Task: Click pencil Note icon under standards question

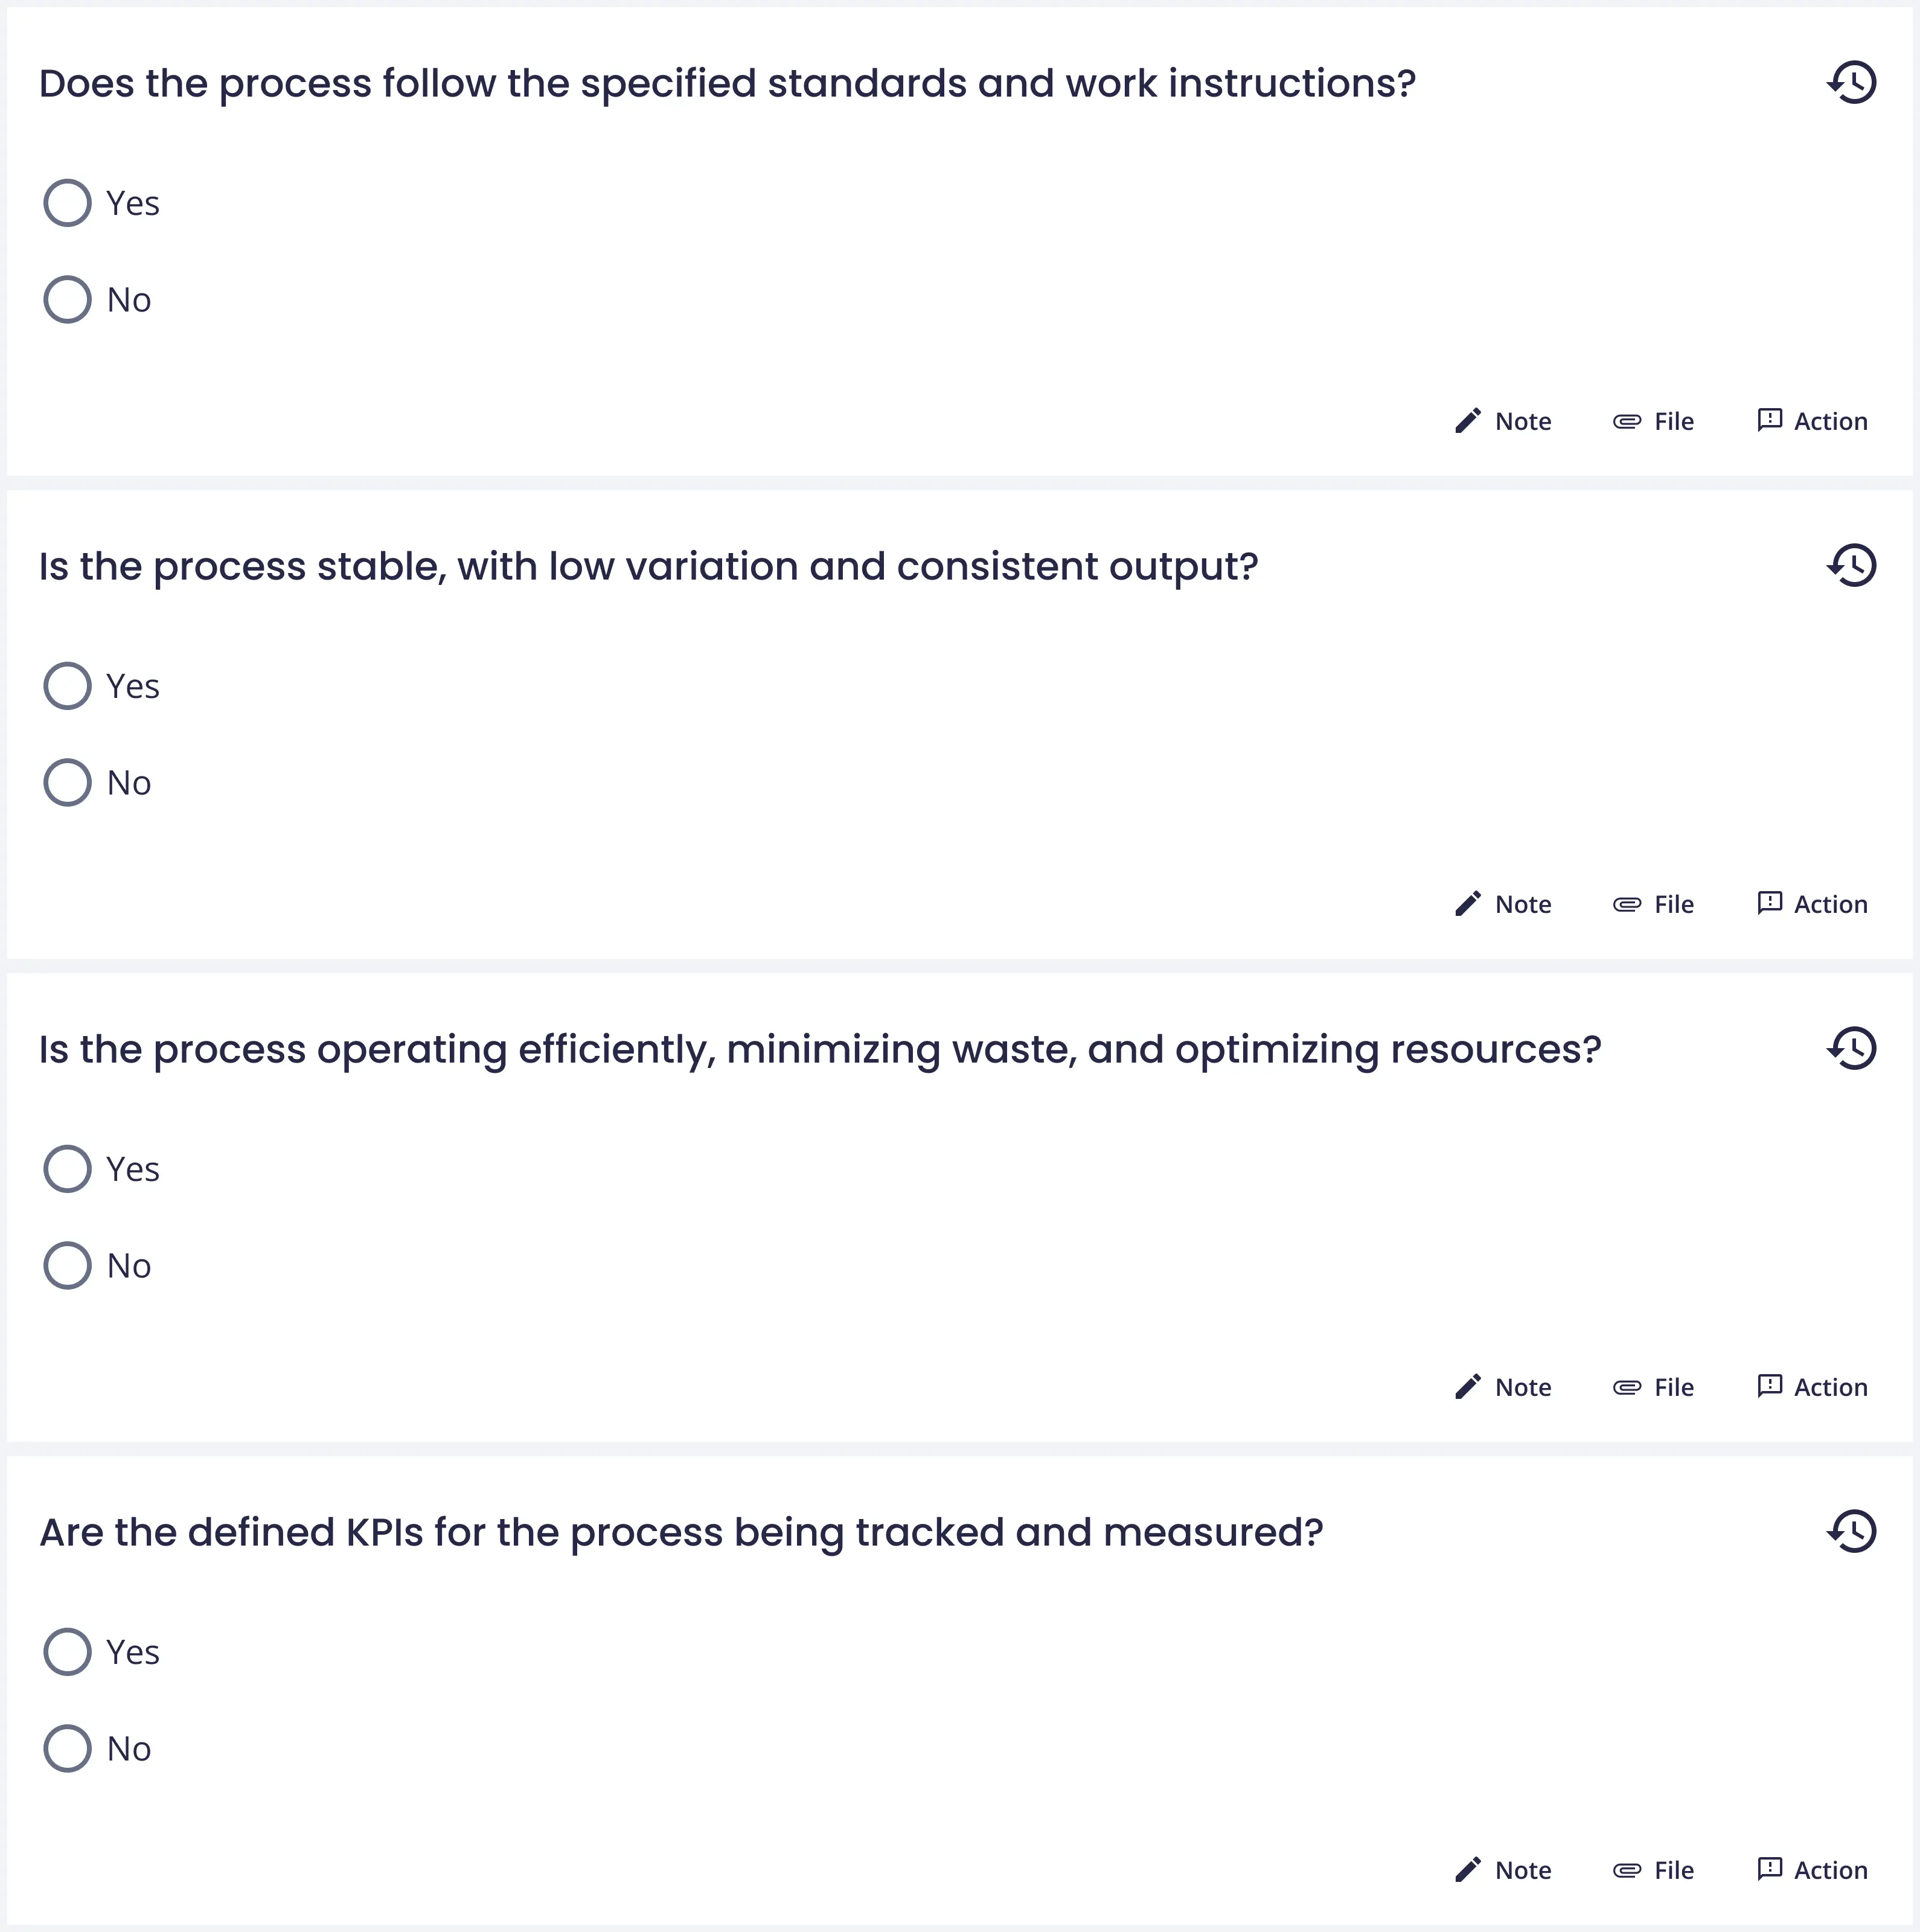Action: (1468, 421)
